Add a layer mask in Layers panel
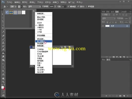Viewport: 132px width, 99px height. pos(114,57)
